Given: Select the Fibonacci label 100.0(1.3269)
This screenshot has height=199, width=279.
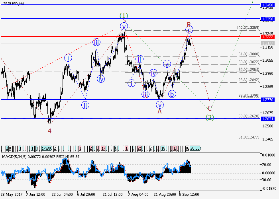Looking at the screenshot, I should click(248, 27).
